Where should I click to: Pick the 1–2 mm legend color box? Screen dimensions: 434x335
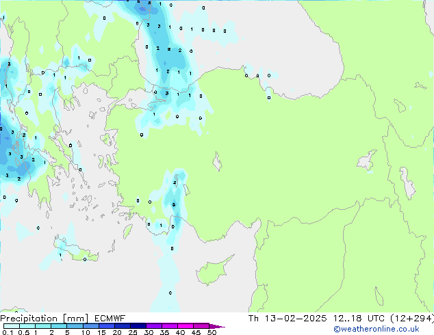(x=43, y=326)
